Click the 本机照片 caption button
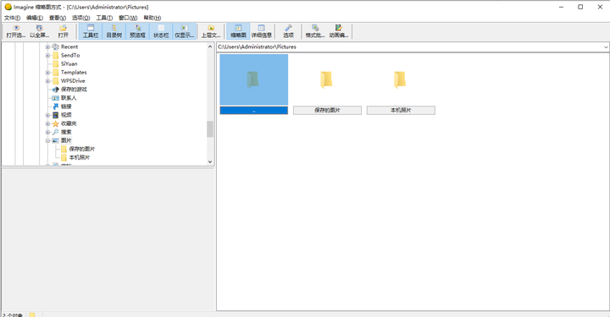Viewport: 610px width, 317px height. [x=401, y=110]
